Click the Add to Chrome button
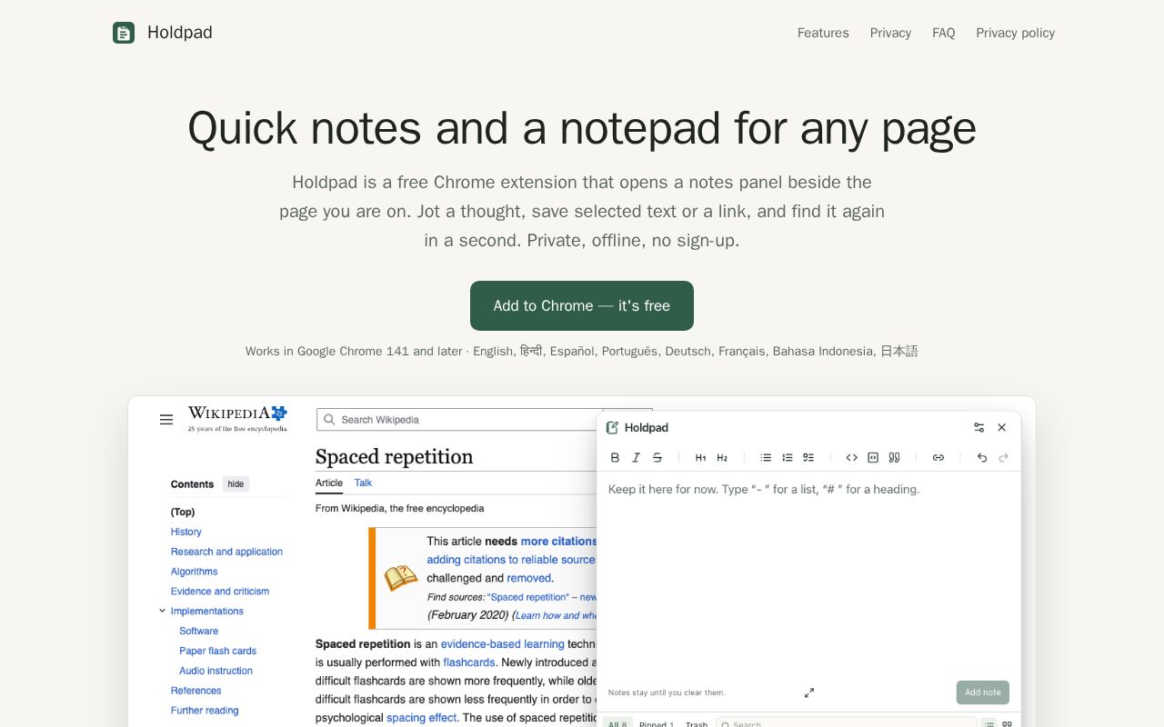 point(582,305)
